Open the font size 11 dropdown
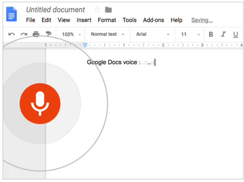244x182 pixels. point(191,34)
